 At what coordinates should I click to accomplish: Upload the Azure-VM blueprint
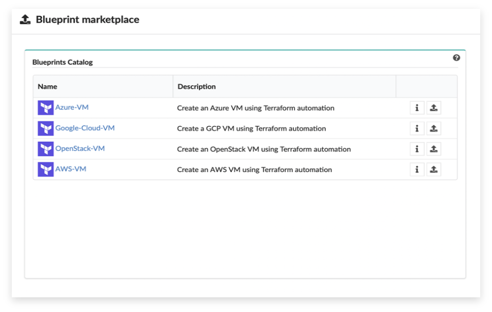point(434,108)
